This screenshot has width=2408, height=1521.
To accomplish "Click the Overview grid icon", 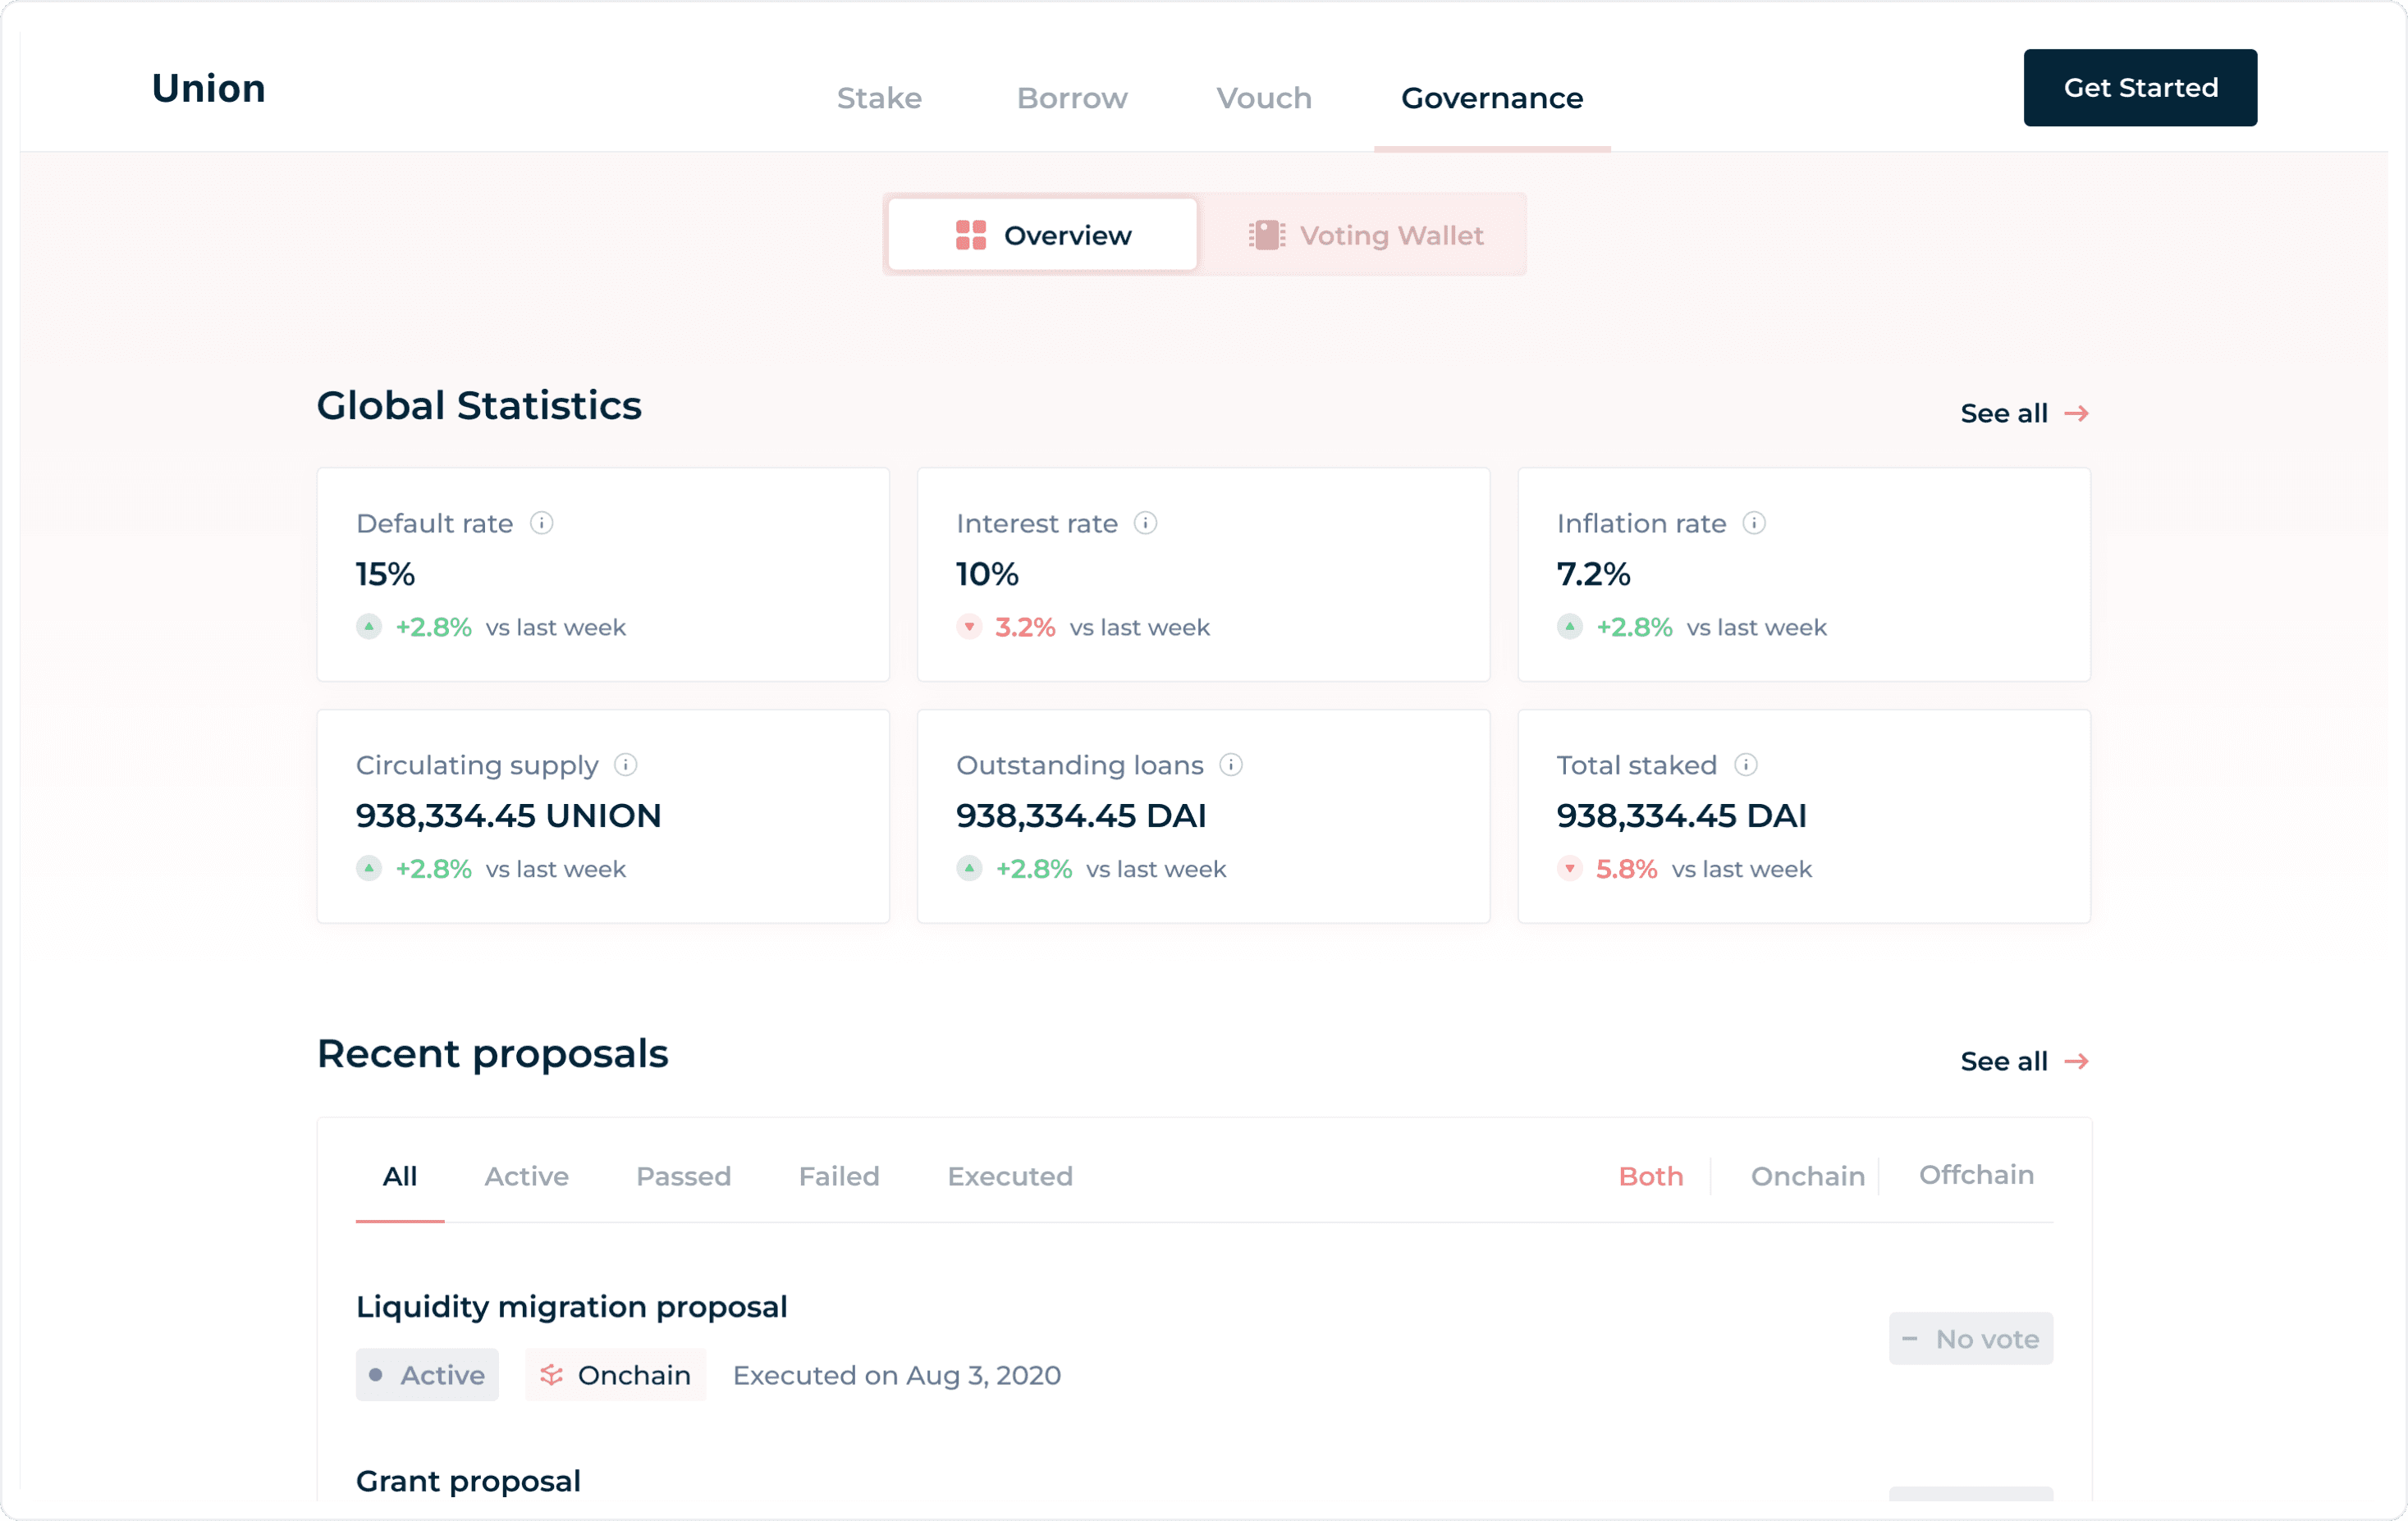I will 970,235.
